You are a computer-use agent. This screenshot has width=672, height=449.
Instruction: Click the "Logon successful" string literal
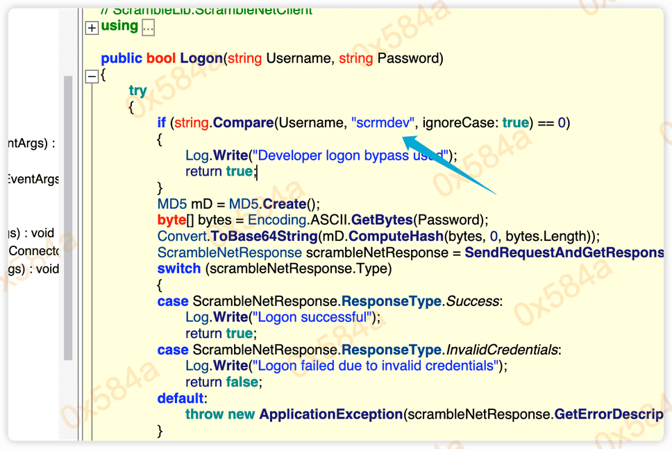tap(312, 317)
